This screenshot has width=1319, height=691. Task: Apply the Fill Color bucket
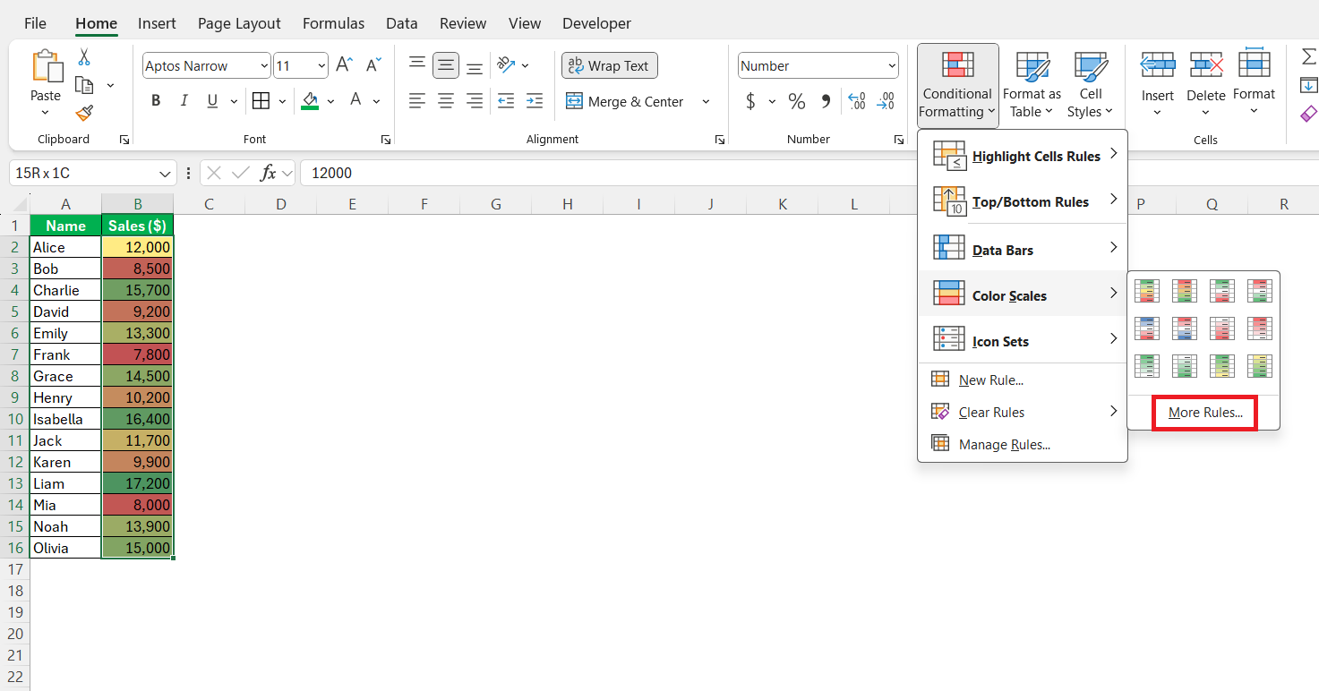pos(310,101)
